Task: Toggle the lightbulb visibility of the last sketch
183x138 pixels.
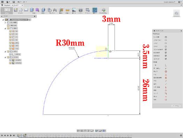Action: [x=10, y=63]
